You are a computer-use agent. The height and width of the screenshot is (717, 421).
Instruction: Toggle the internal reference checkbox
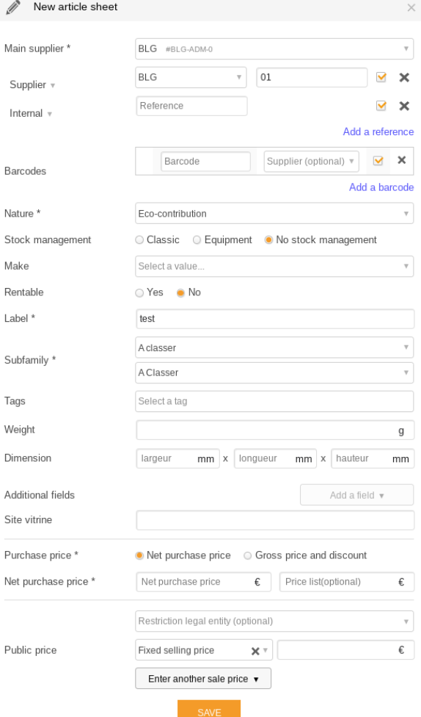click(381, 106)
